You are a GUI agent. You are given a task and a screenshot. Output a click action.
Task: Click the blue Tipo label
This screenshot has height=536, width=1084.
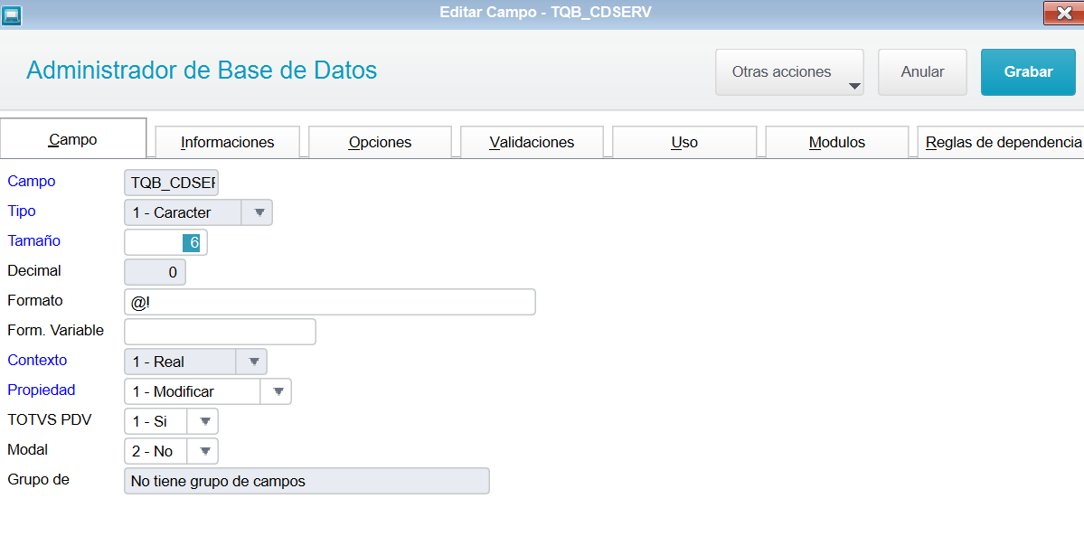tap(21, 211)
